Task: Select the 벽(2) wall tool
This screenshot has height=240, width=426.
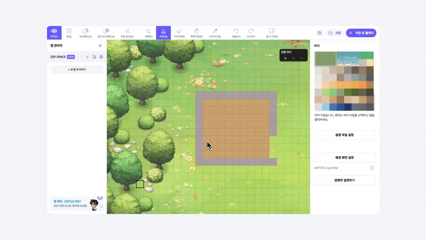Action: 69,33
